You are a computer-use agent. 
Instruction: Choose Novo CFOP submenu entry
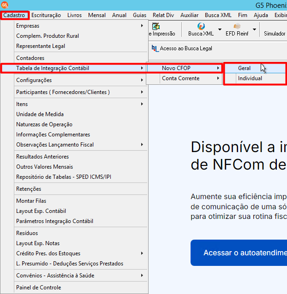tap(185, 68)
